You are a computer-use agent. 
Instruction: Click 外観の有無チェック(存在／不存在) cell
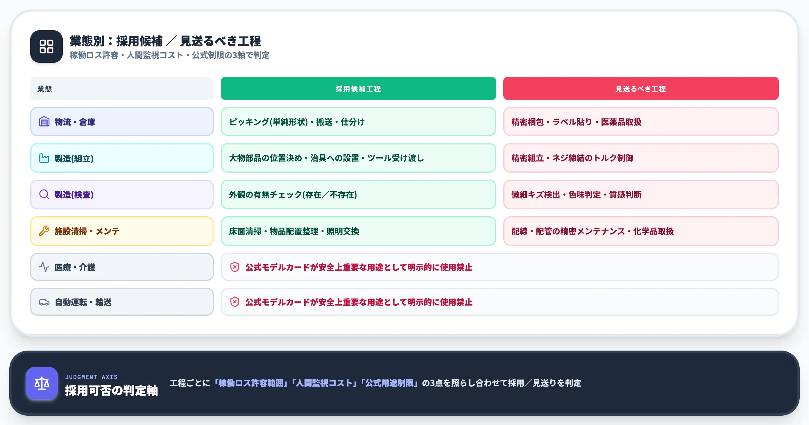(358, 194)
